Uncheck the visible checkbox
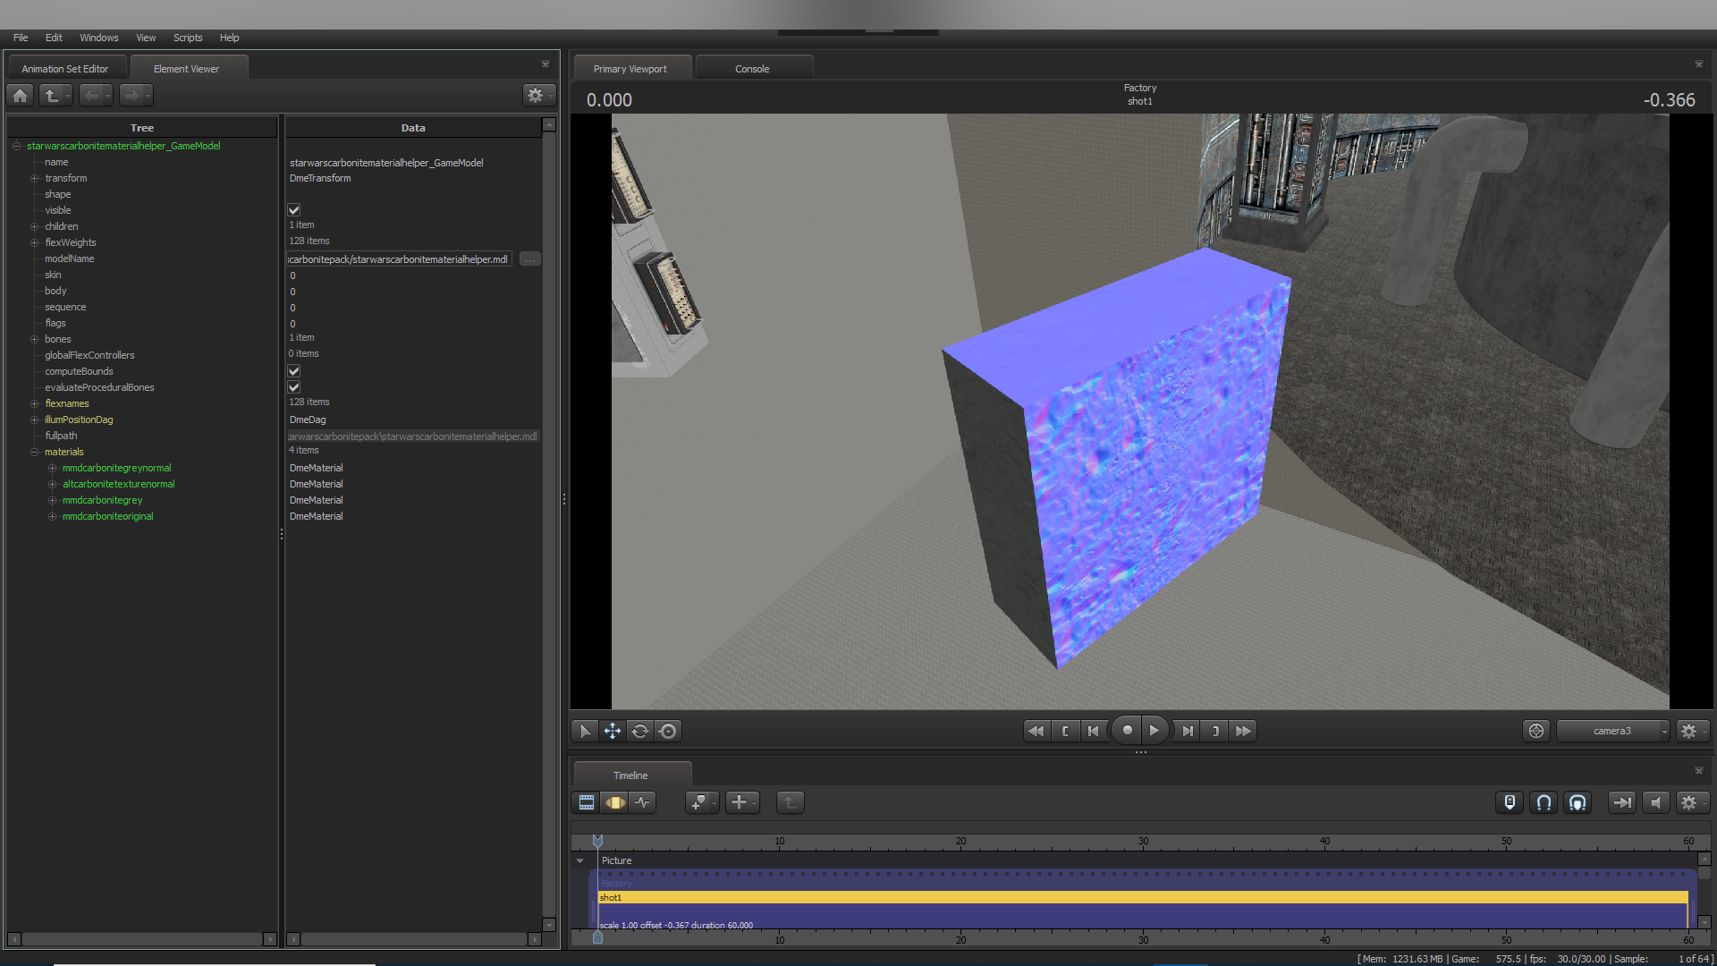Image resolution: width=1717 pixels, height=966 pixels. (293, 210)
